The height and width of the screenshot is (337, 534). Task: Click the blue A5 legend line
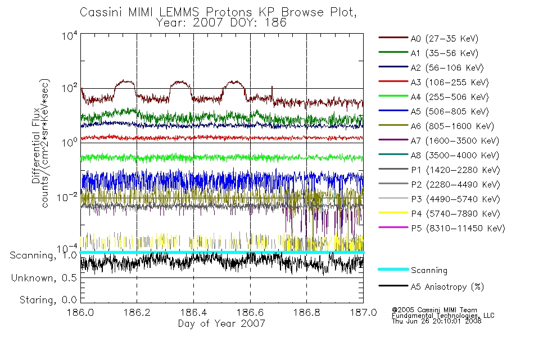point(393,110)
